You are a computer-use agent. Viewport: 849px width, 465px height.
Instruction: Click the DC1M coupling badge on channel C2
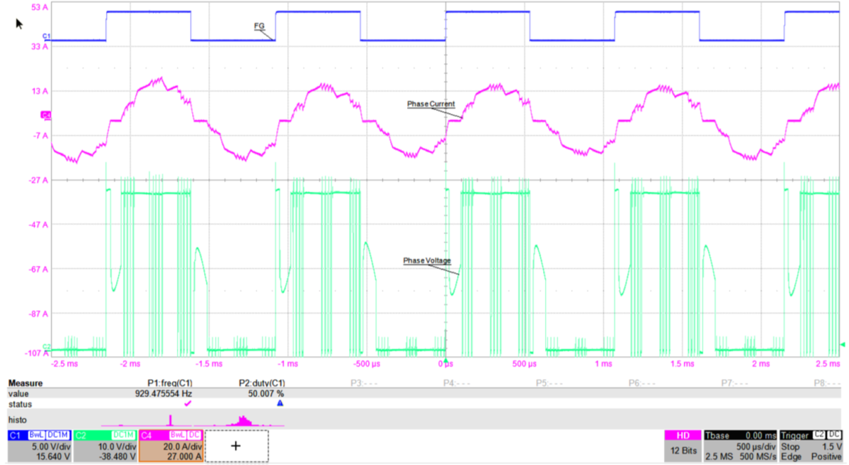pos(124,434)
